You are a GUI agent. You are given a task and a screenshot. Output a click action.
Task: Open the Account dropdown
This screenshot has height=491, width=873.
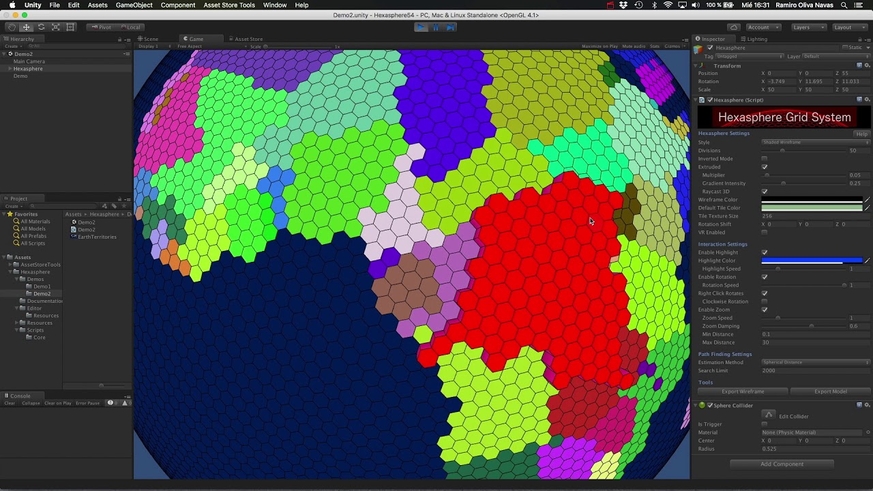click(x=763, y=27)
